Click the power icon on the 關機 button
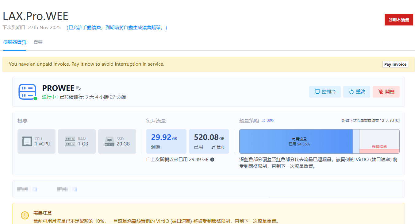Viewport: 415px width, 224px height. 380,91
